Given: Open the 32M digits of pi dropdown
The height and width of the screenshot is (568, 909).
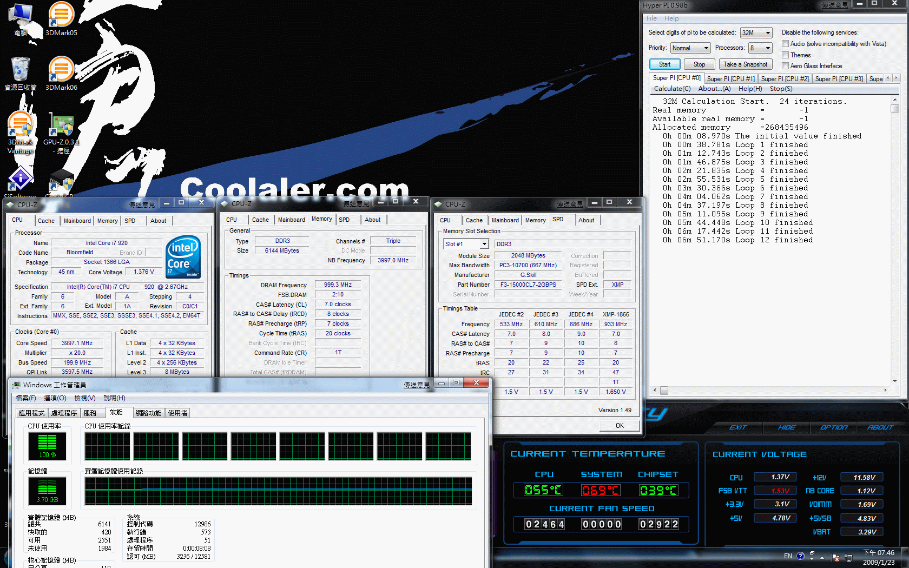Looking at the screenshot, I should coord(756,33).
